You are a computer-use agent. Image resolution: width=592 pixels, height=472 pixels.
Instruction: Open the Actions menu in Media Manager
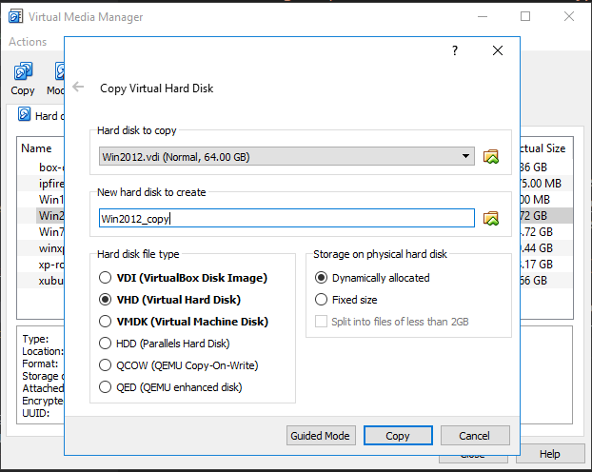point(28,42)
